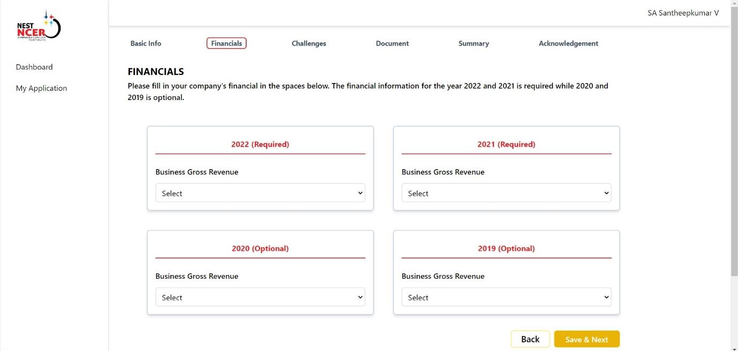This screenshot has height=351, width=738.
Task: Expand the 2022 Business Gross Revenue dropdown
Action: pyautogui.click(x=260, y=193)
